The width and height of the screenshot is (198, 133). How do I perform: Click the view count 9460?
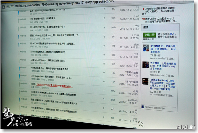[x=114, y=27]
